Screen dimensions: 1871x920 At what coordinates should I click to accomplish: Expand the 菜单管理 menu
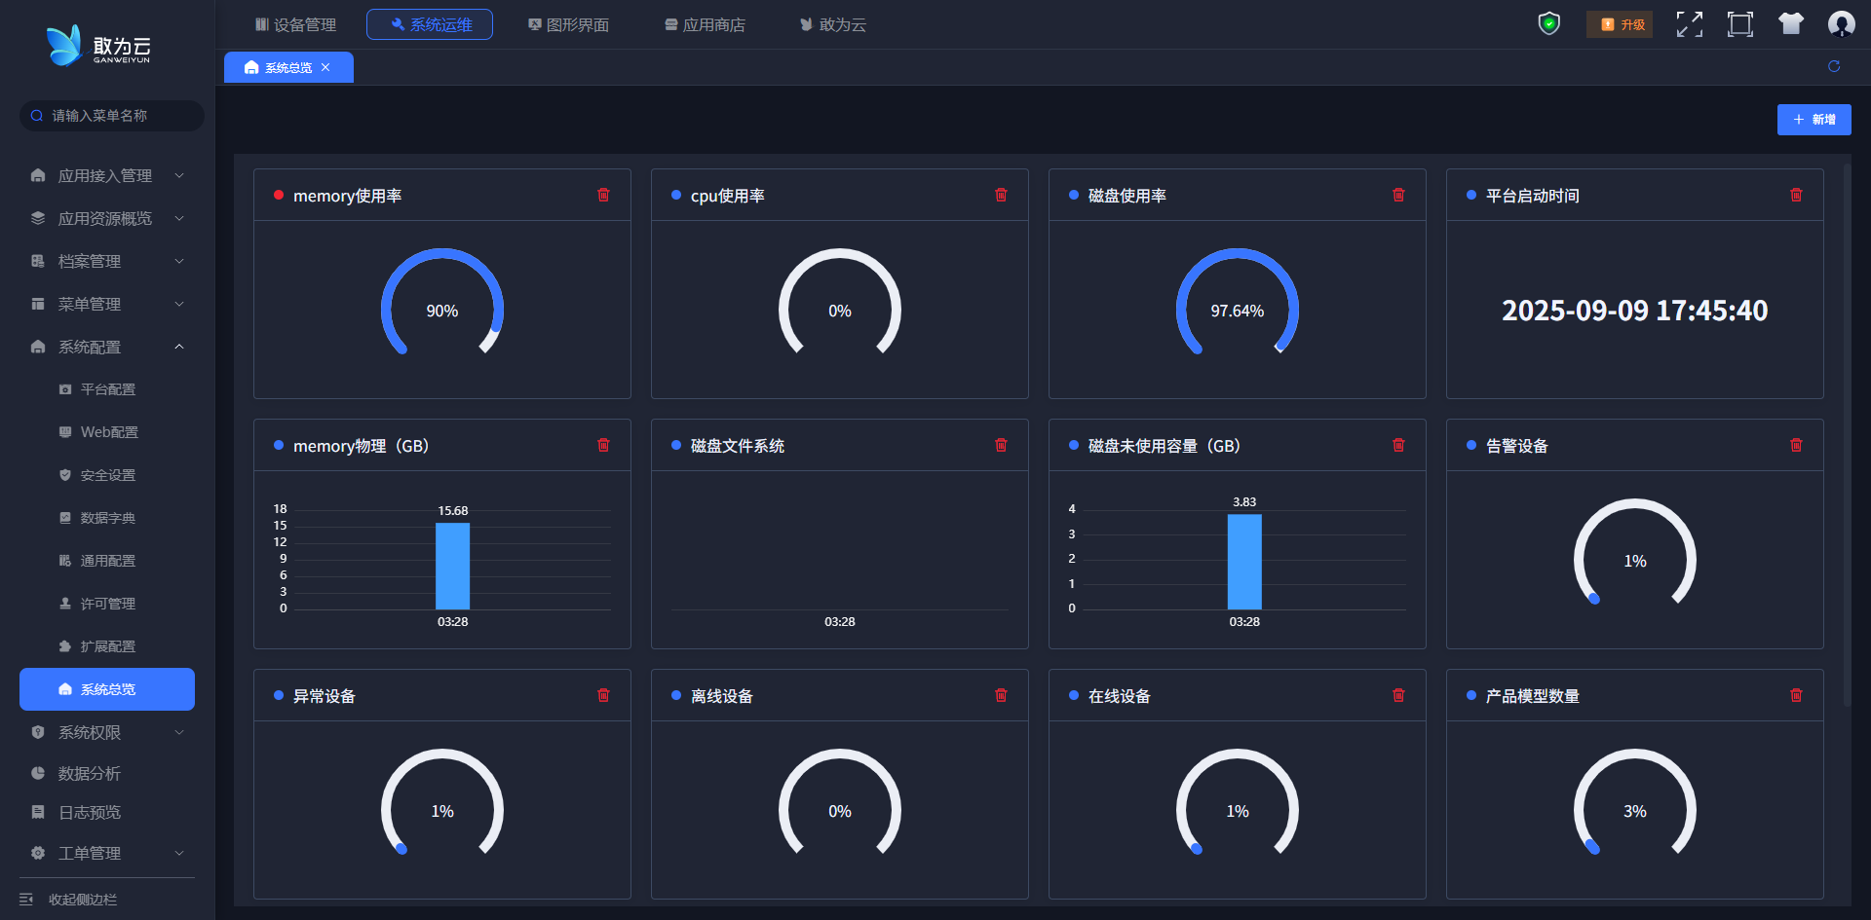[x=107, y=304]
